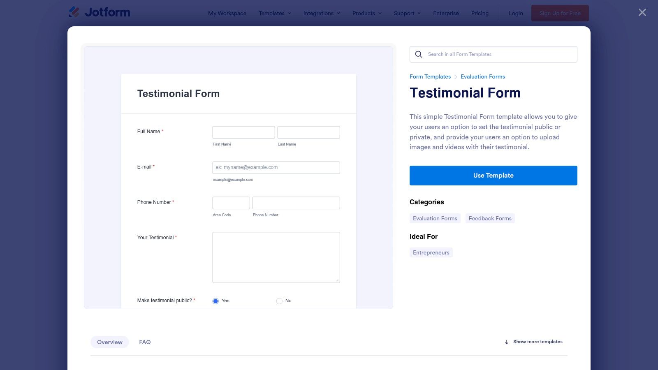This screenshot has height=370, width=658.
Task: Open the Form Templates breadcrumb link
Action: 430,76
